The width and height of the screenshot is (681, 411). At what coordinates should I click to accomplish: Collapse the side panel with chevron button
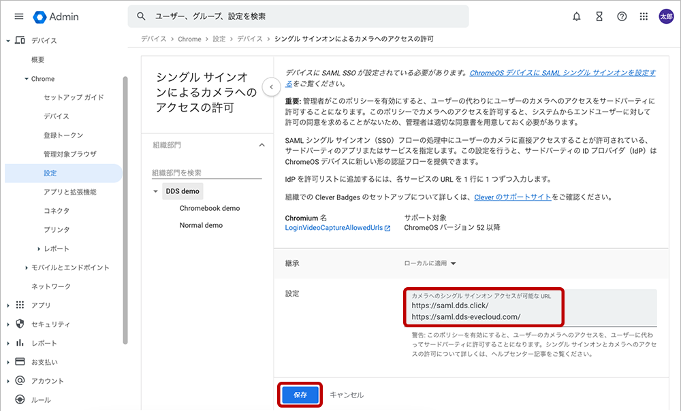pyautogui.click(x=271, y=87)
